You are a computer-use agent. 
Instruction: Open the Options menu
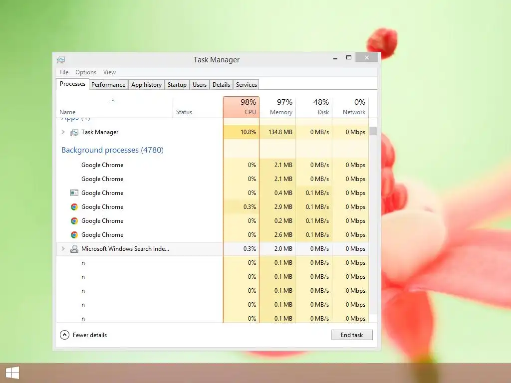point(86,72)
